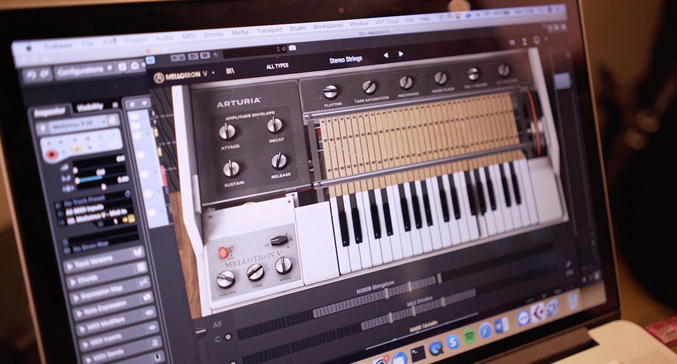
Task: Open TeamViewer from the Dock
Action: [x=523, y=318]
